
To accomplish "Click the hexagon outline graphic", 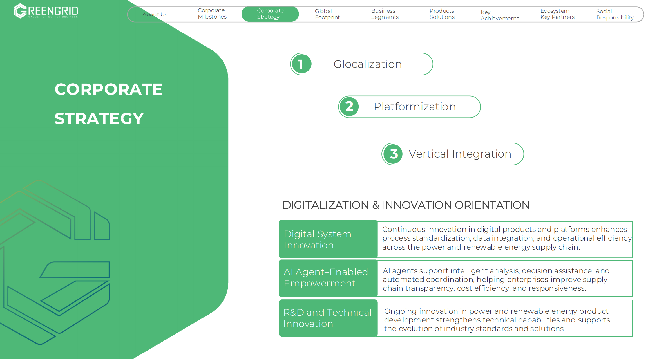I will tap(55, 262).
